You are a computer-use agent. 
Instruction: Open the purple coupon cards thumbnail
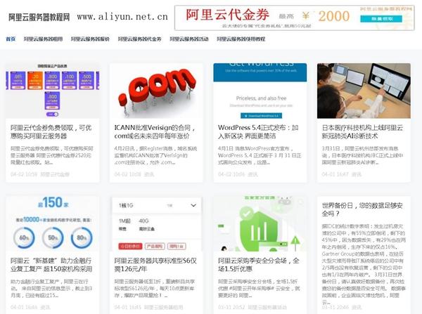coord(53,91)
